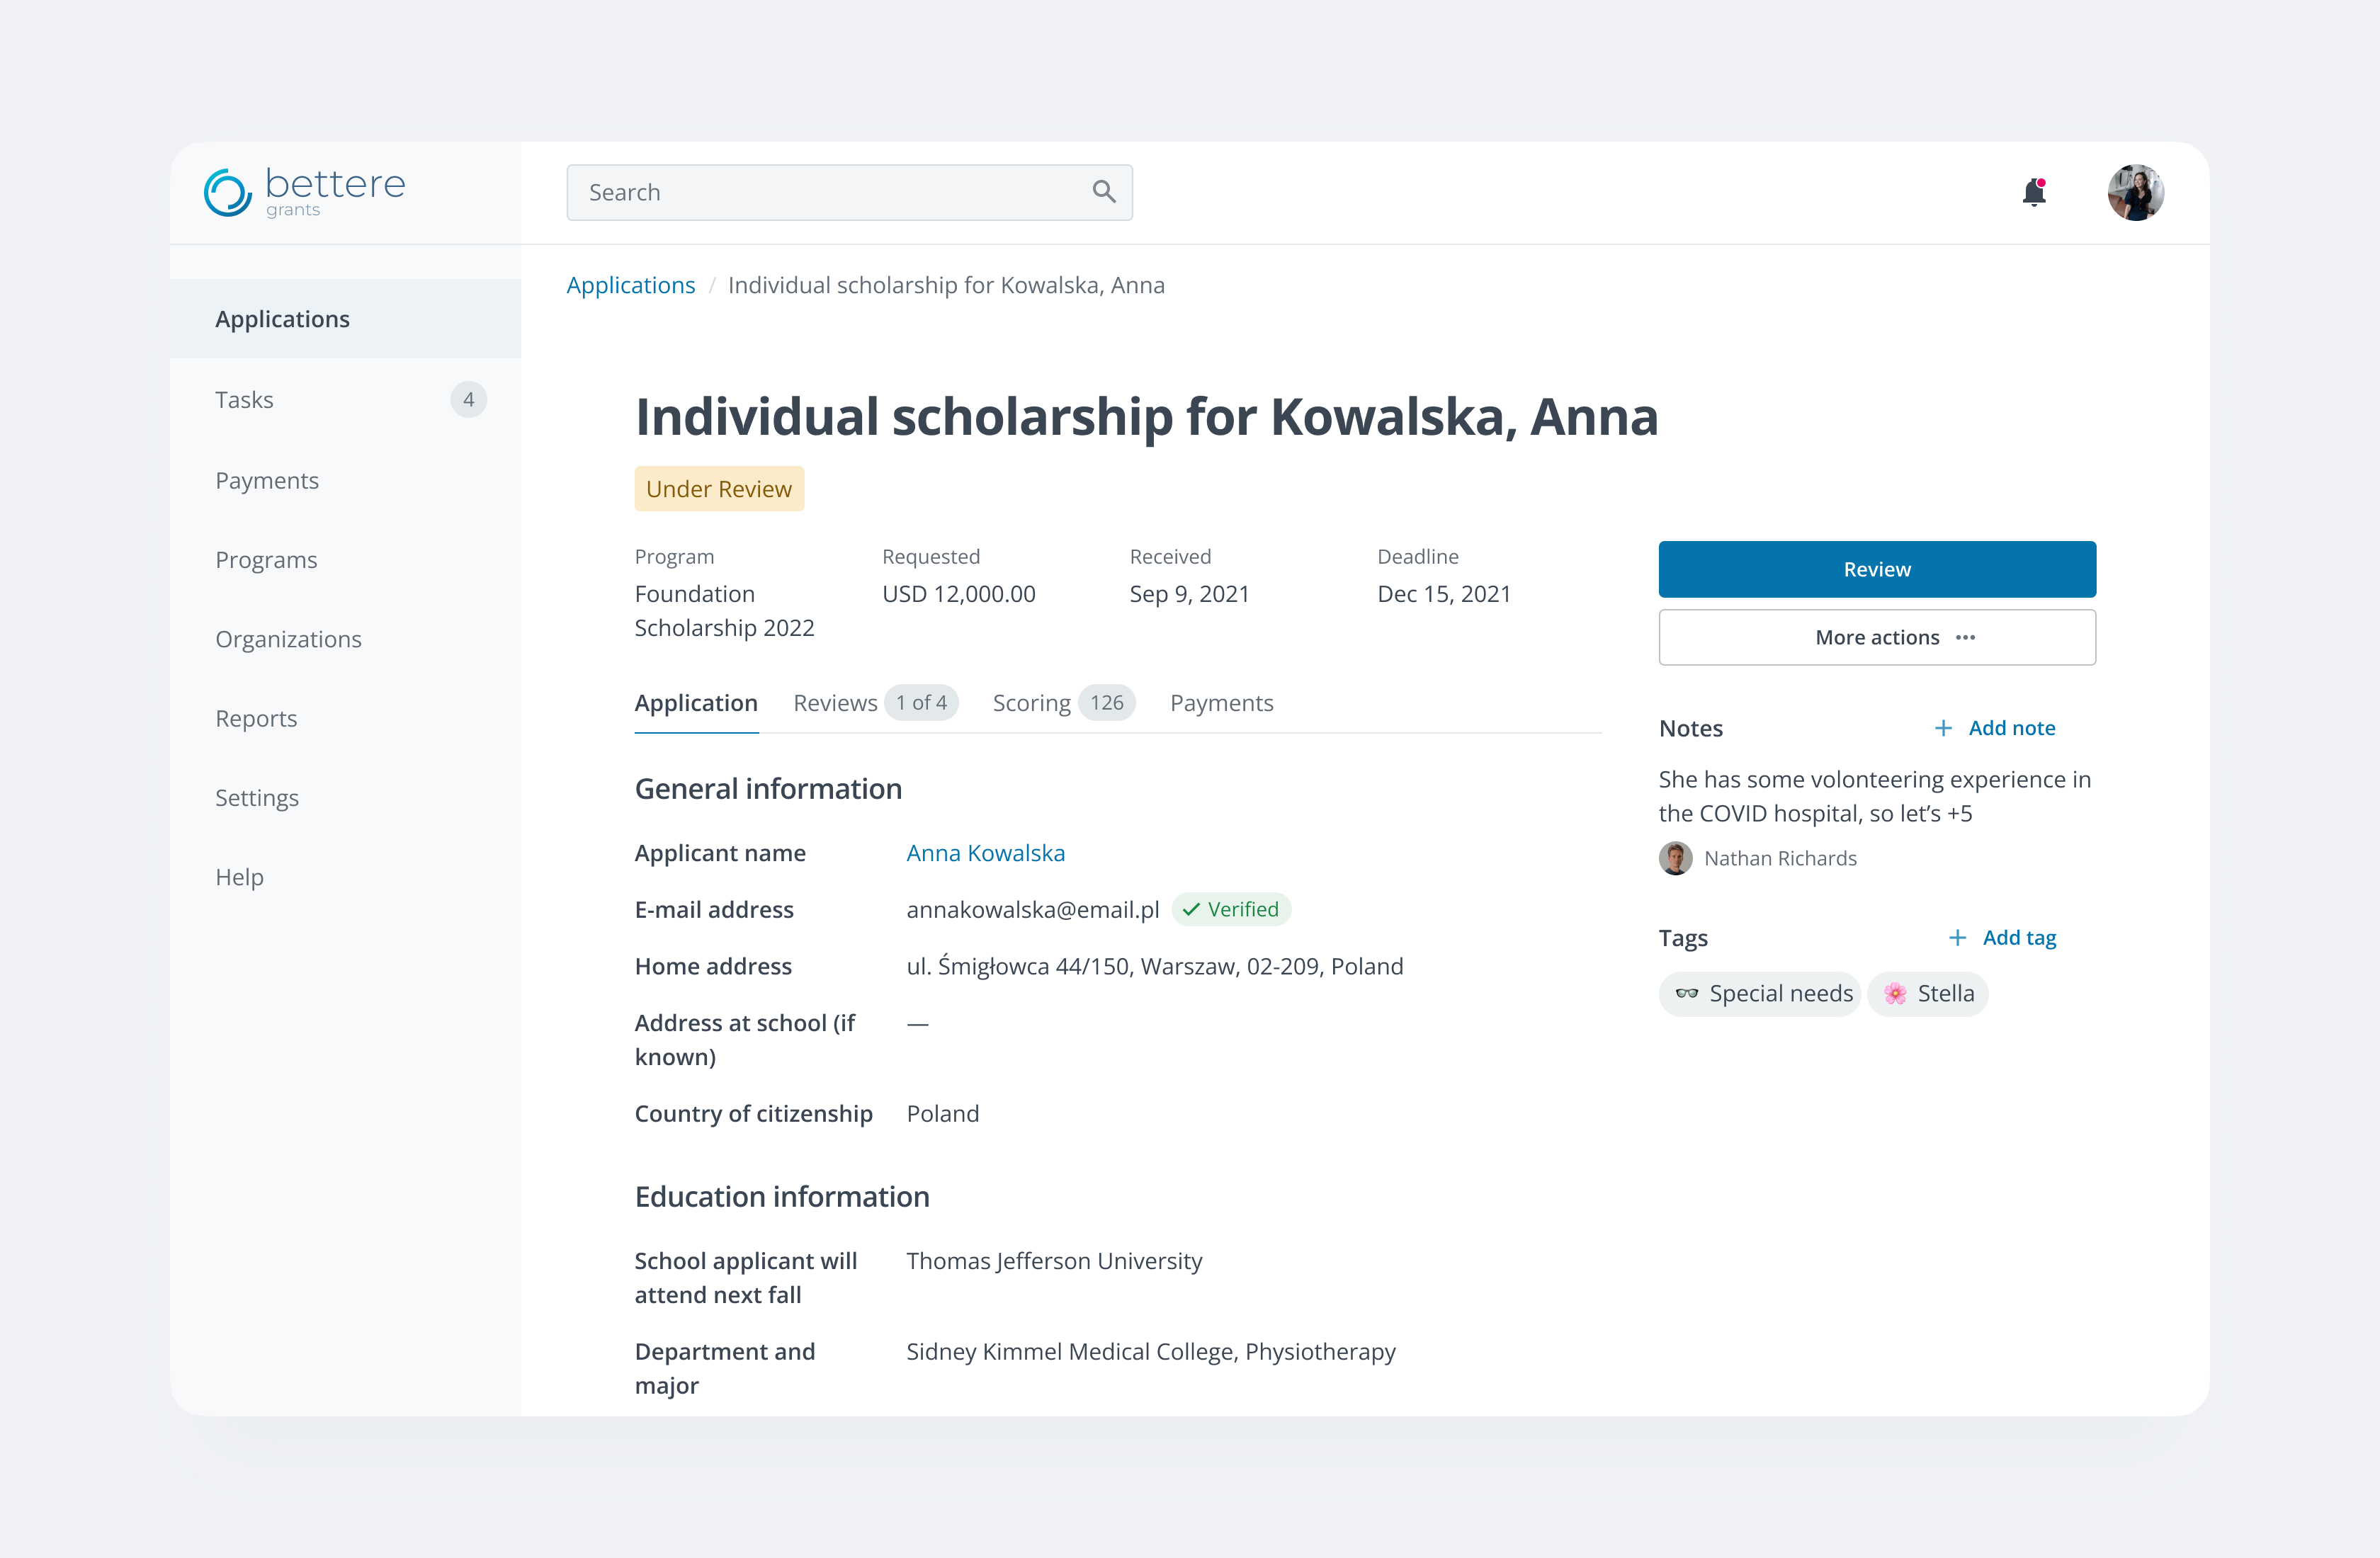Click the Special needs tag

[1760, 994]
